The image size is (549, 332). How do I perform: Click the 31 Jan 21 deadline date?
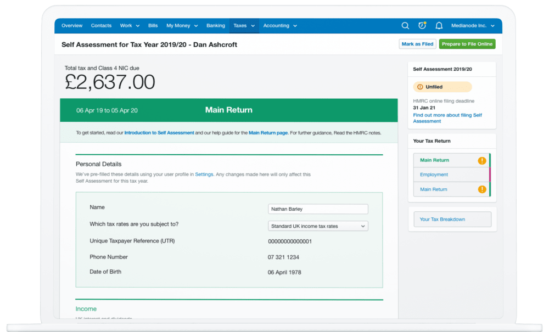pos(424,108)
